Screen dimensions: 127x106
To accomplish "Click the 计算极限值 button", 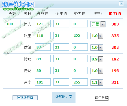I will pos(25,98).
